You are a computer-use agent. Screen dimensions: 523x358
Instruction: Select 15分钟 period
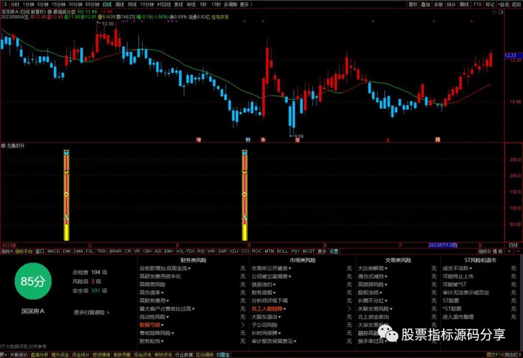coord(59,4)
